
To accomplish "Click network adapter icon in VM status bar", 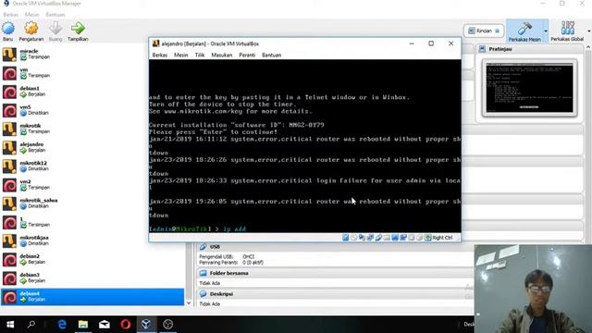I will pyautogui.click(x=370, y=238).
